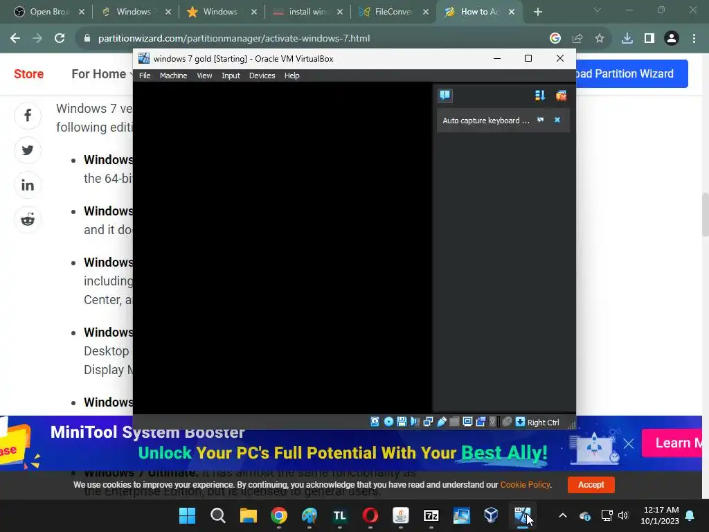Click the display settings status icon
Viewport: 709px width, 532px height.
467,422
